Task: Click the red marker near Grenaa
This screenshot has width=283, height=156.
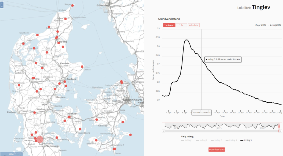Action: click(x=82, y=67)
